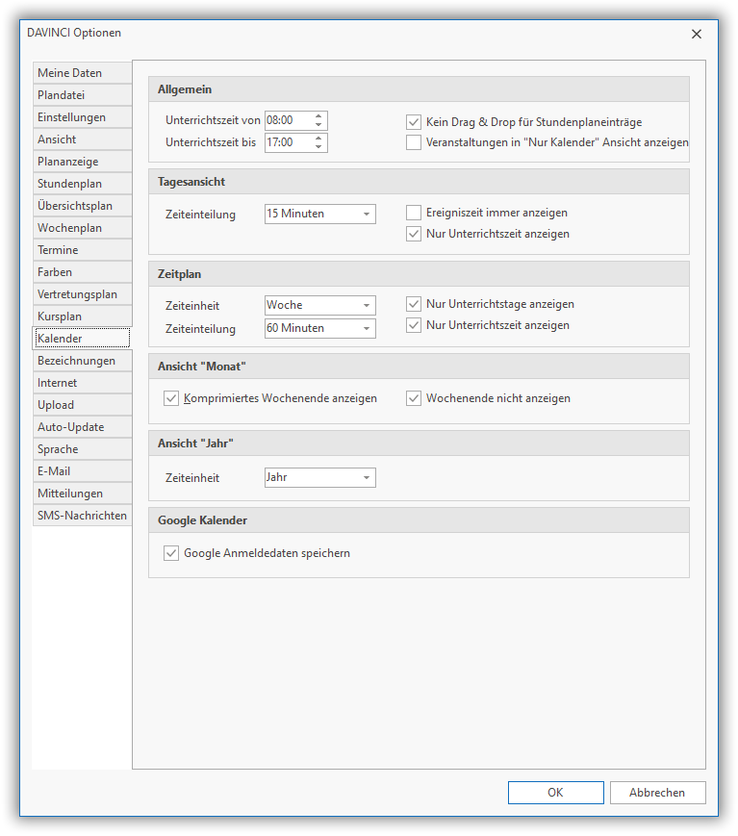The image size is (738, 836).
Task: Uncheck Nur Unterrichtstage anzeigen
Action: 414,304
